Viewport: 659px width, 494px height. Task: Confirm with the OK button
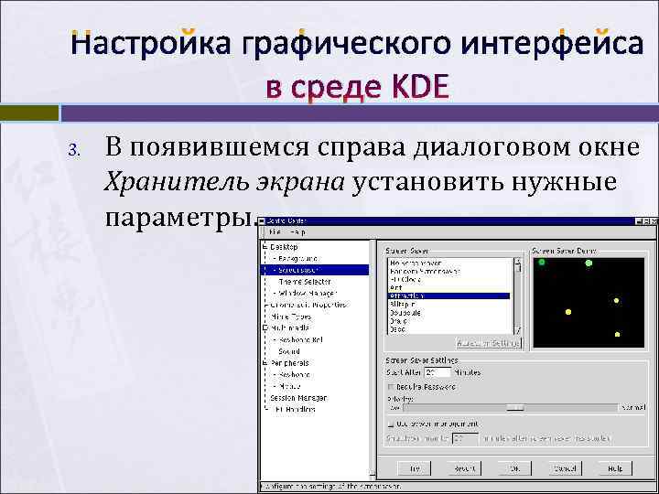coord(514,468)
